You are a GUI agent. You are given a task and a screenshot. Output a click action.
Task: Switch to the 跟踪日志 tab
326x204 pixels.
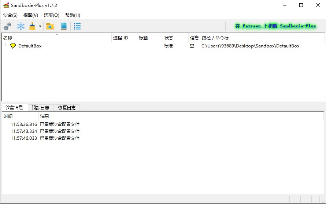[41, 108]
